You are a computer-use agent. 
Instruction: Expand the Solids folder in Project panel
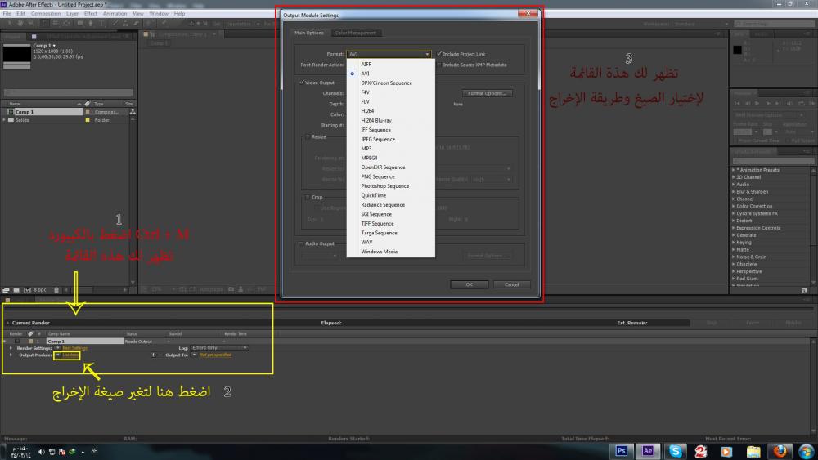pyautogui.click(x=5, y=120)
